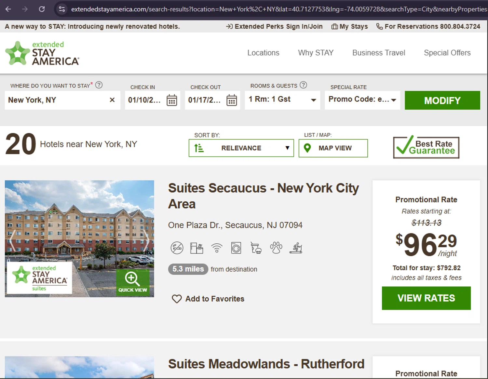Open the Locations menu

[263, 53]
